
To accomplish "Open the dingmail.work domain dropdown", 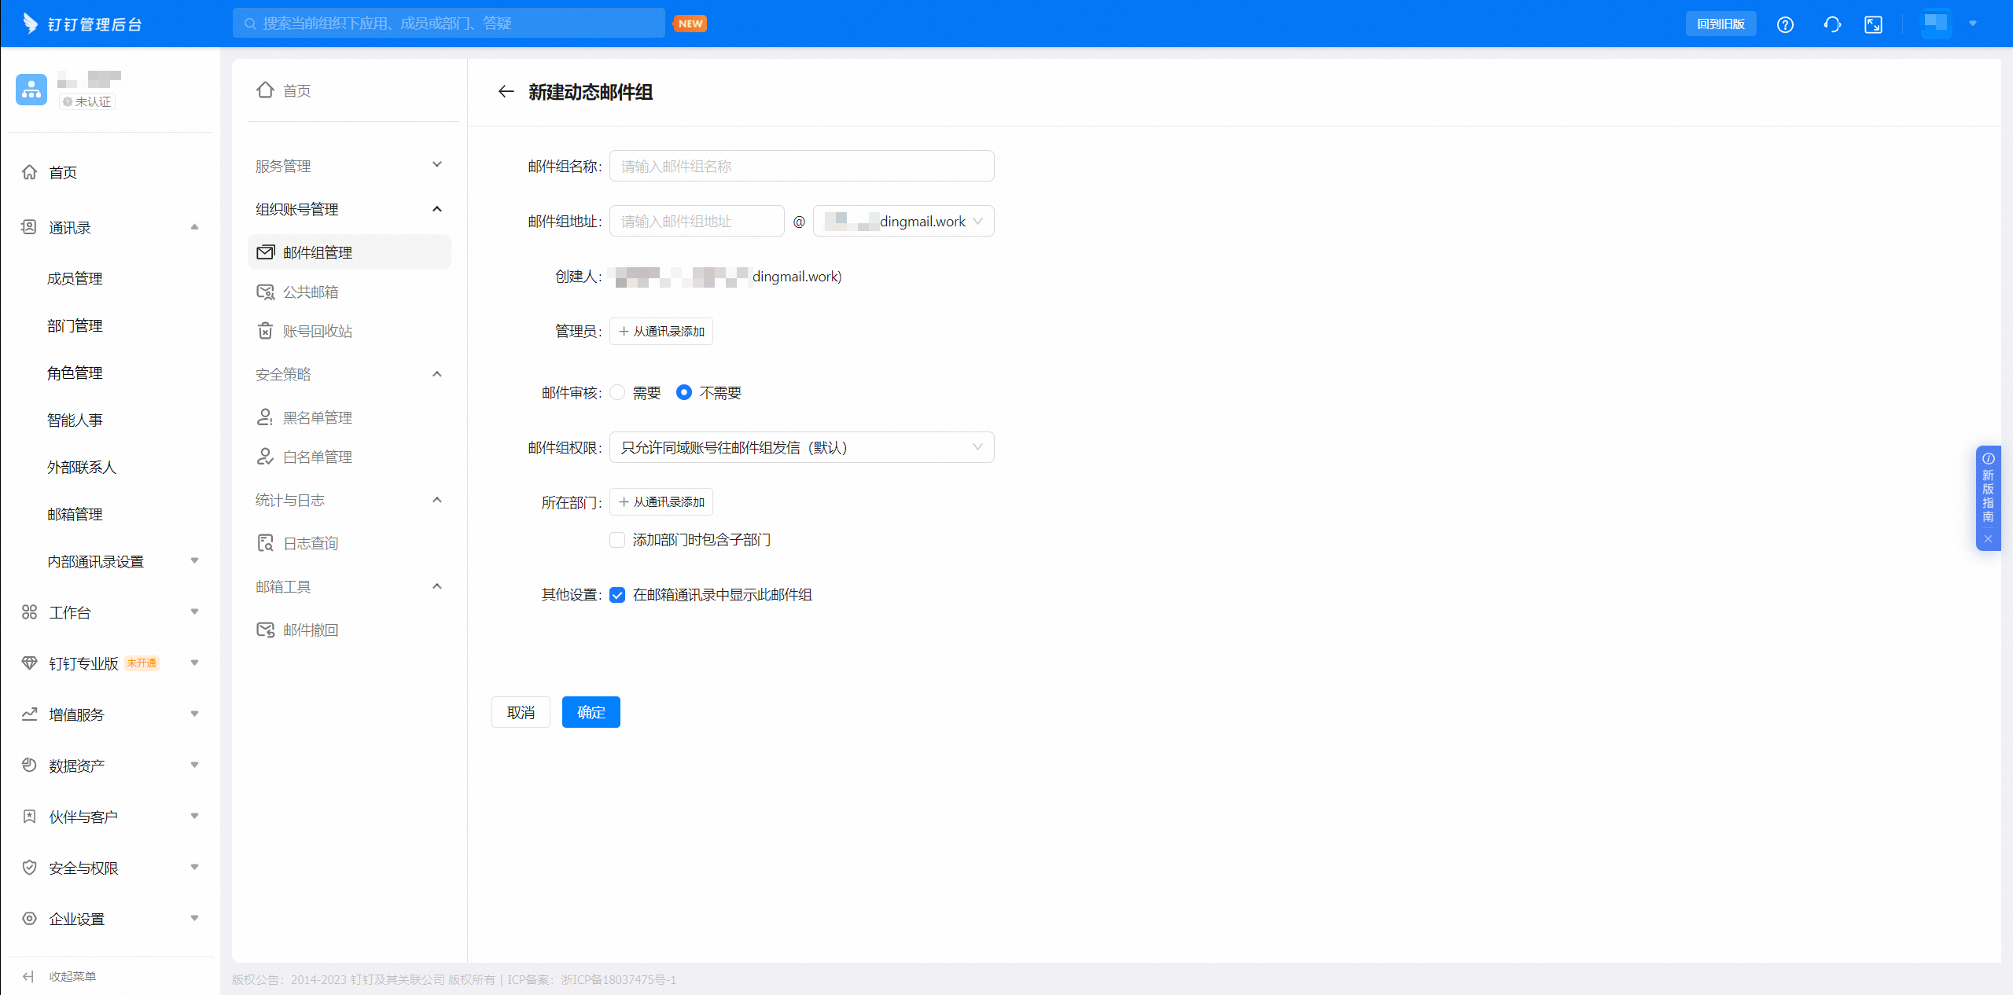I will [903, 221].
